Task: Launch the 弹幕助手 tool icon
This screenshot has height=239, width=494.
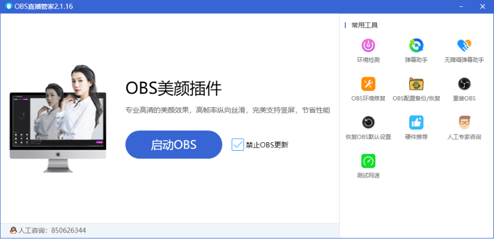Action: coord(416,45)
